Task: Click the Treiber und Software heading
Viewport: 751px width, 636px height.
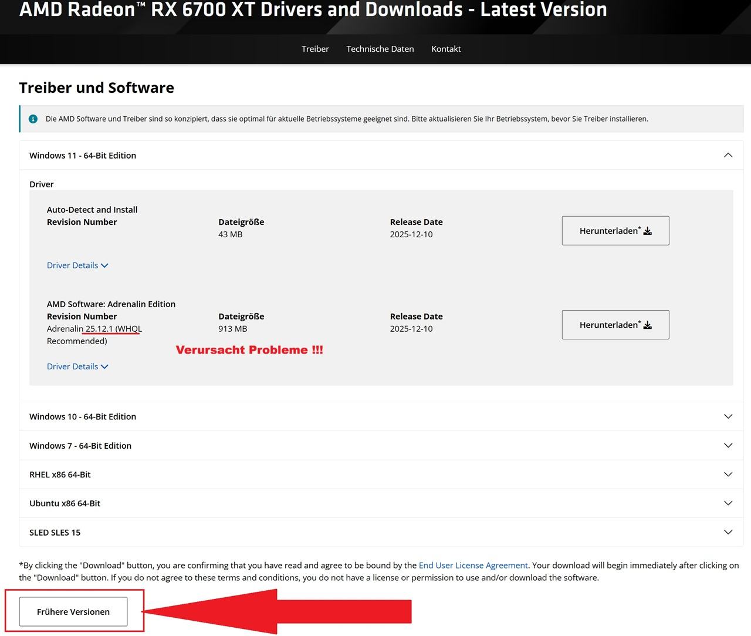Action: coord(97,88)
